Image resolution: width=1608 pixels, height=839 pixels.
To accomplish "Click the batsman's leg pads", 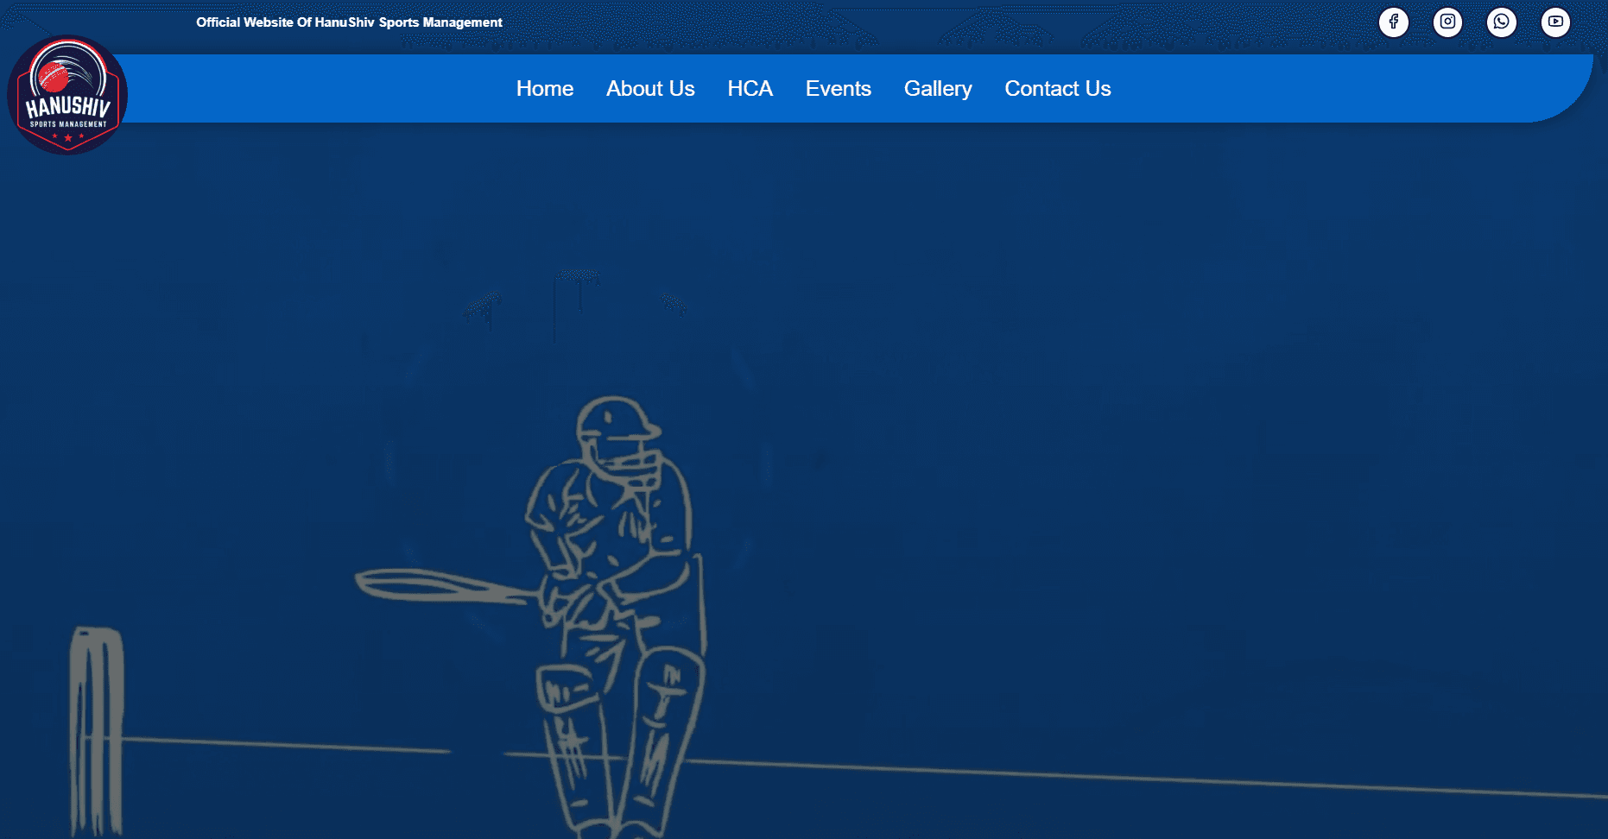I will [x=665, y=725].
